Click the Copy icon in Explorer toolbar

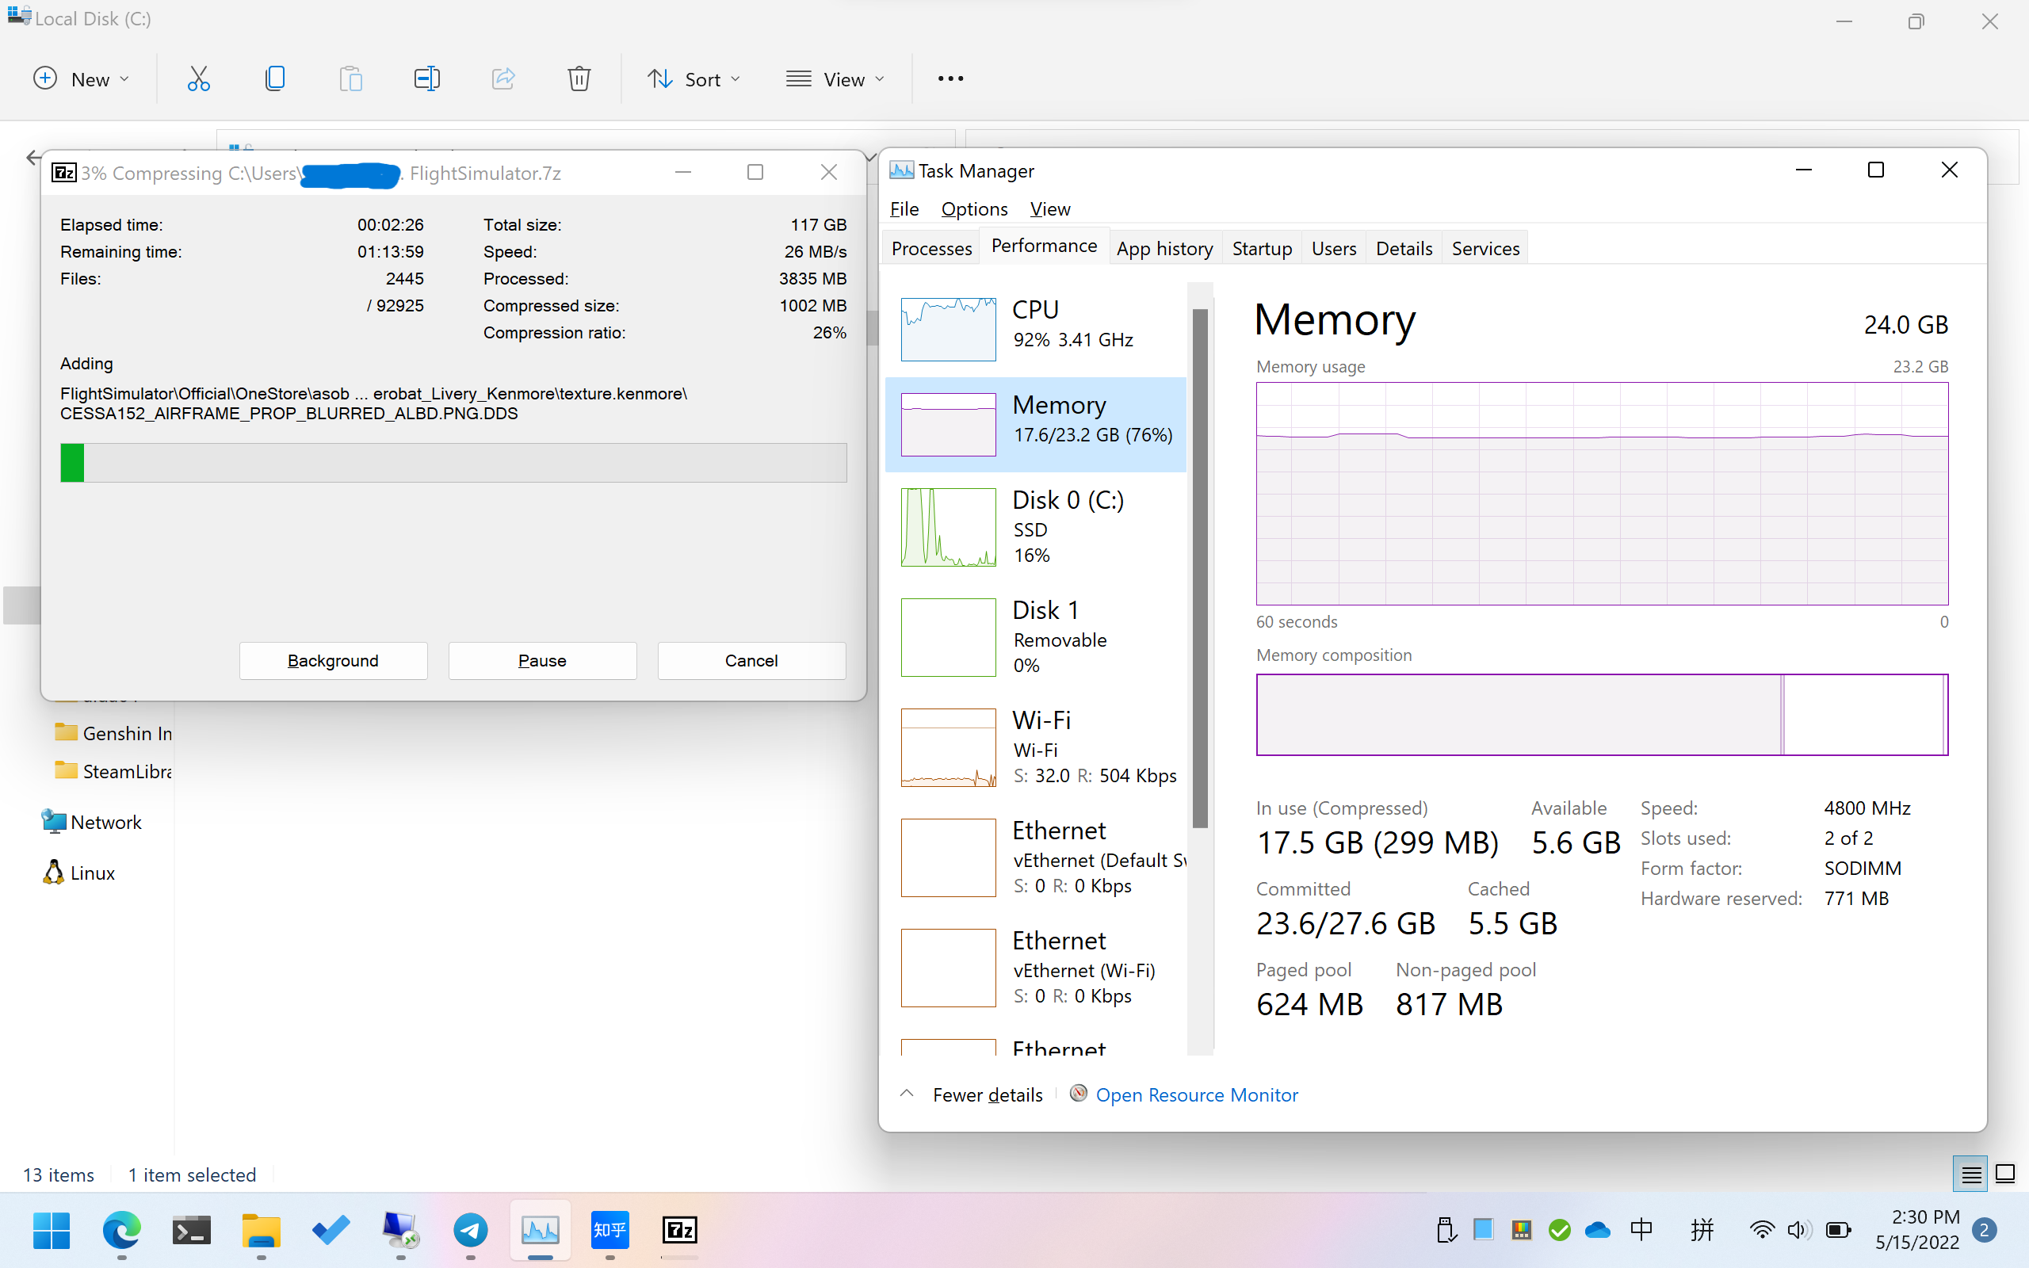click(x=275, y=78)
